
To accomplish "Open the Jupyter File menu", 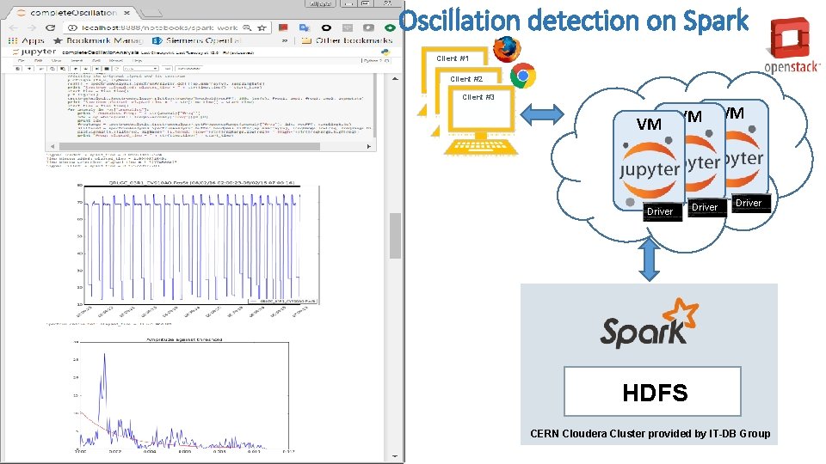I will coord(21,60).
